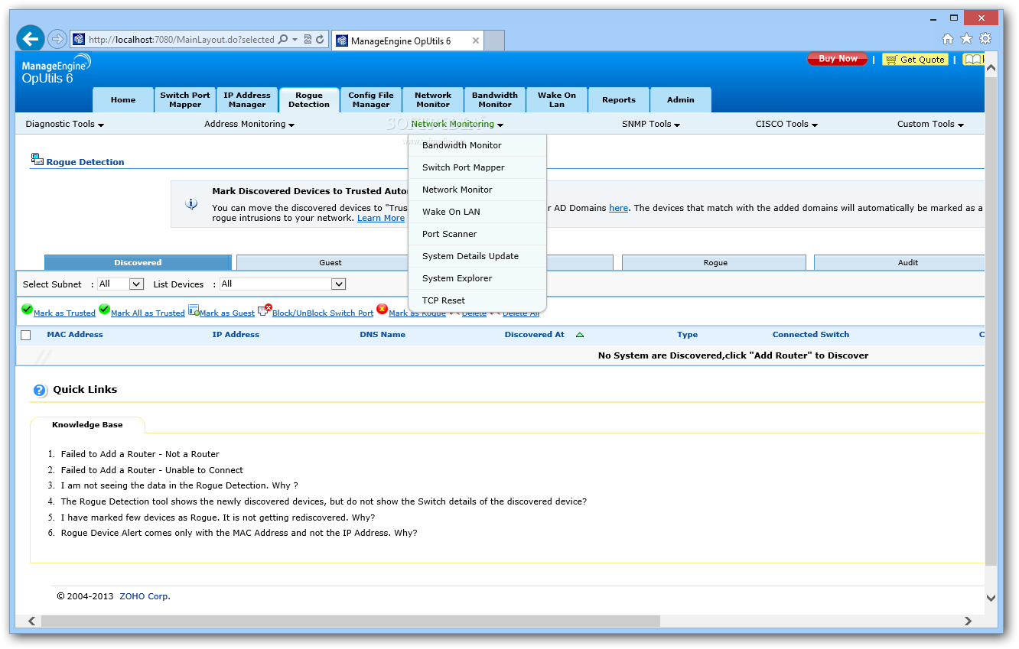Select Bandwidth Monitor from the dropdown menu
This screenshot has width=1019, height=649.
[x=477, y=145]
